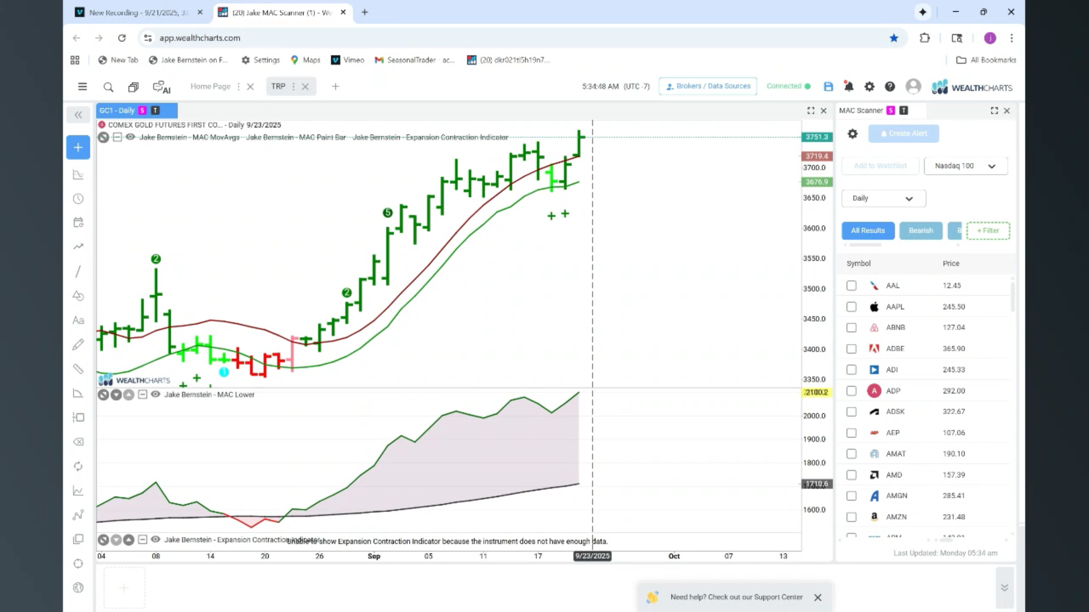This screenshot has height=612, width=1089.
Task: Open the help question mark icon
Action: point(890,87)
